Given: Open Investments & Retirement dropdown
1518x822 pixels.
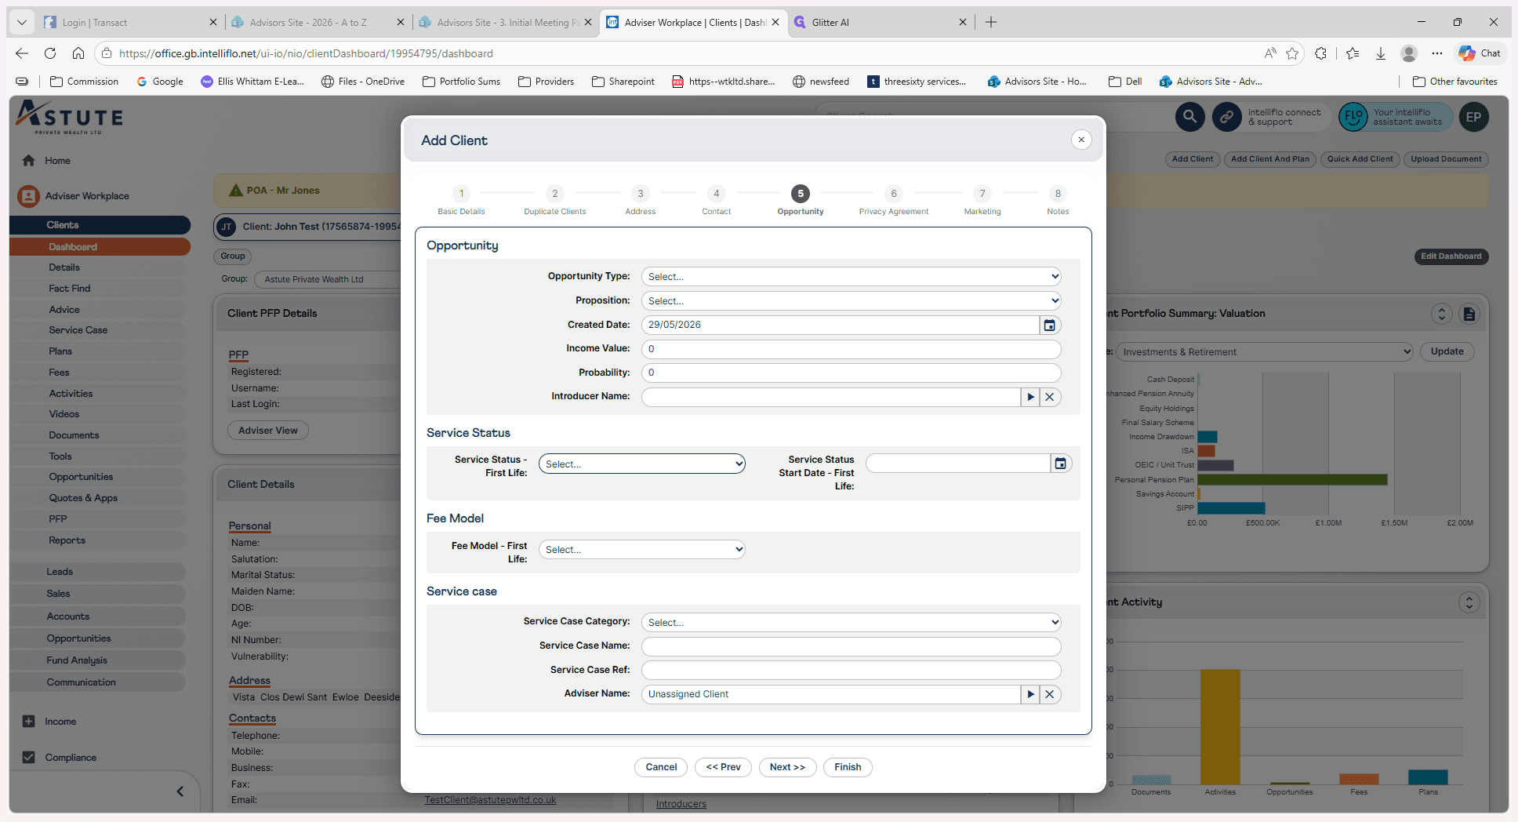Looking at the screenshot, I should coord(1264,352).
